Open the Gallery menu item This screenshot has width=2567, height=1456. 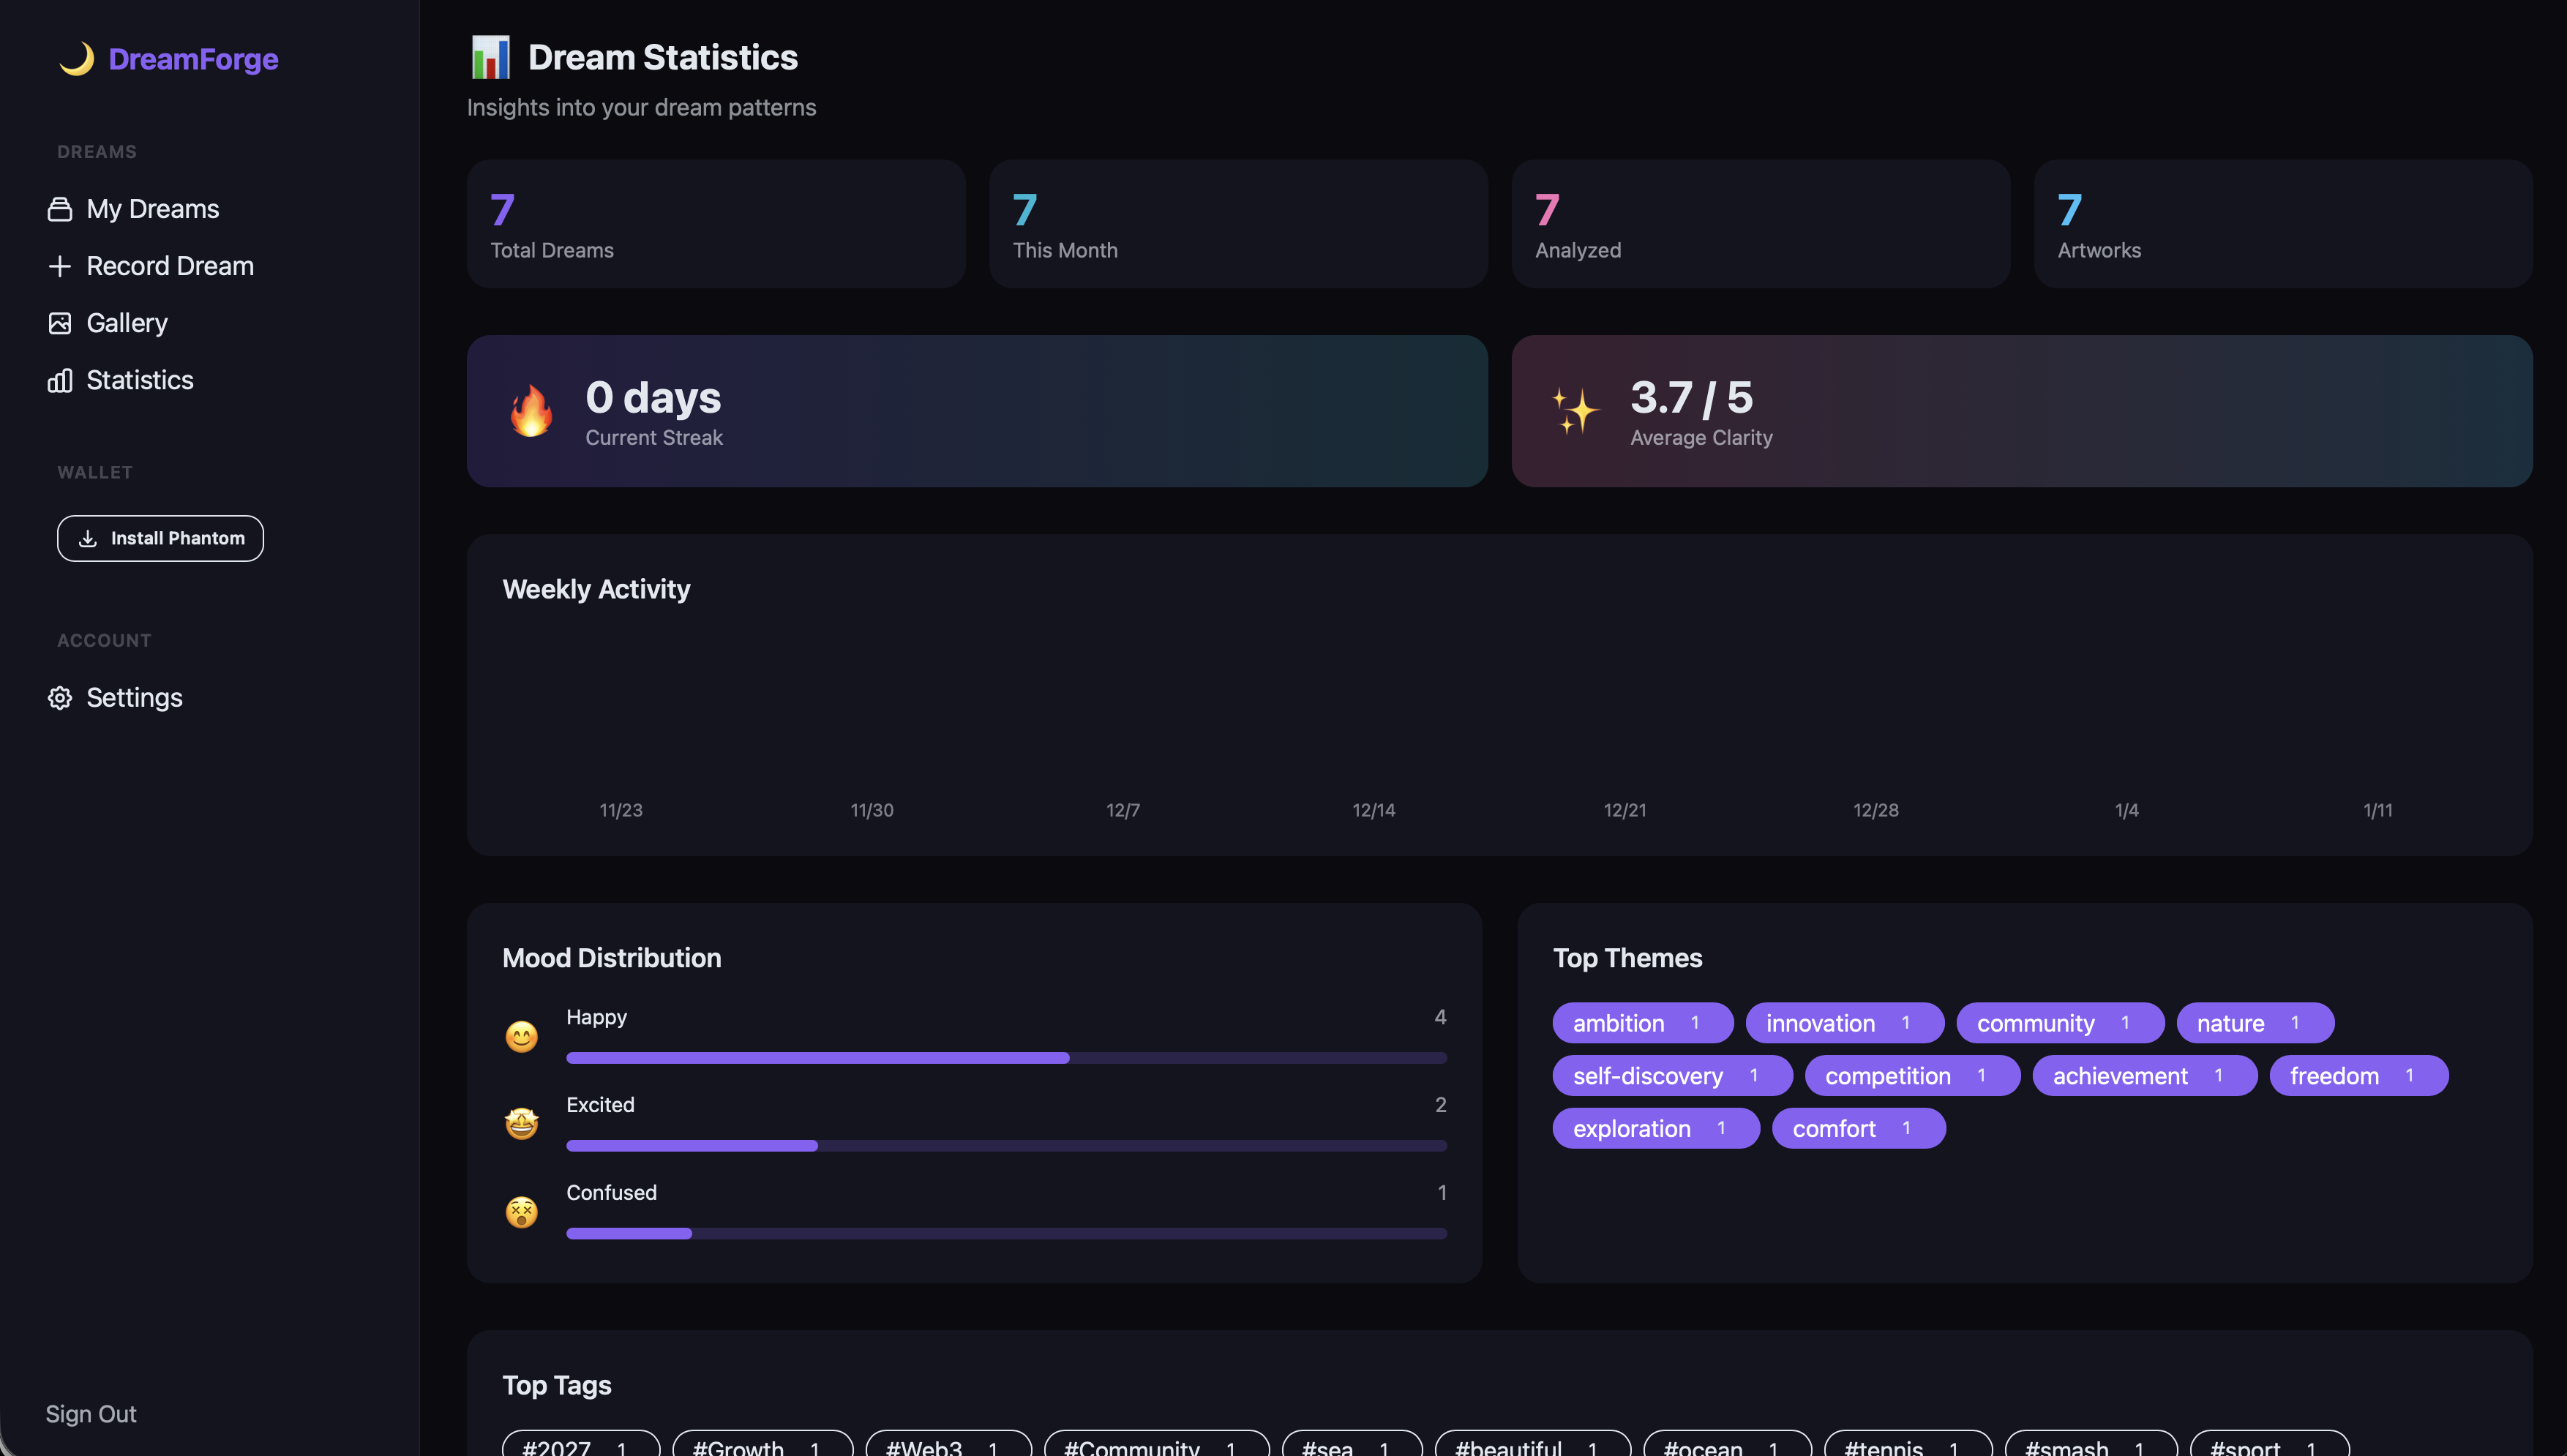point(127,323)
